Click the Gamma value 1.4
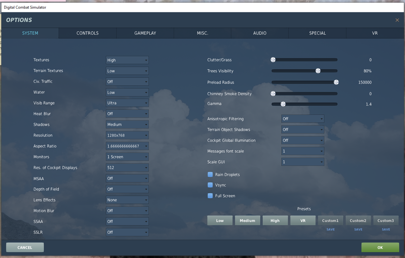 [x=369, y=104]
